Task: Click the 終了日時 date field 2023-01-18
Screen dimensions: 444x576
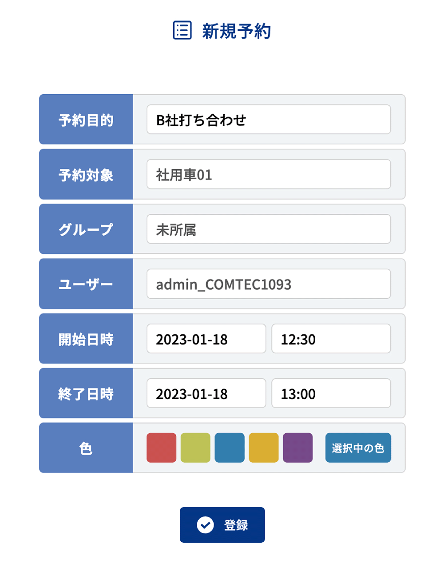Action: tap(206, 393)
